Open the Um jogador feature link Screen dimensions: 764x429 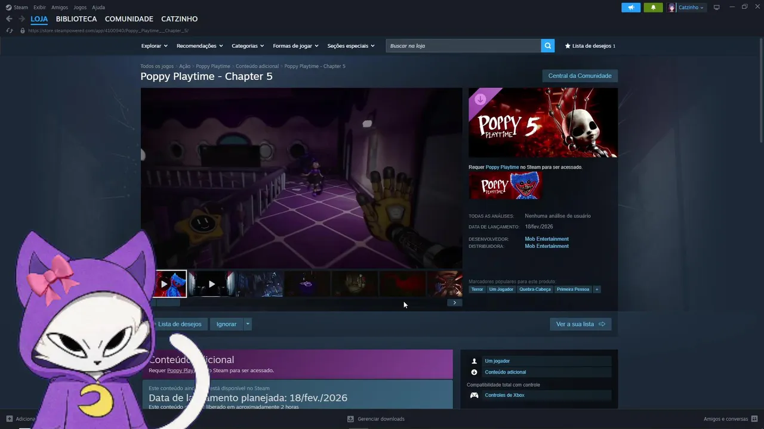point(497,361)
